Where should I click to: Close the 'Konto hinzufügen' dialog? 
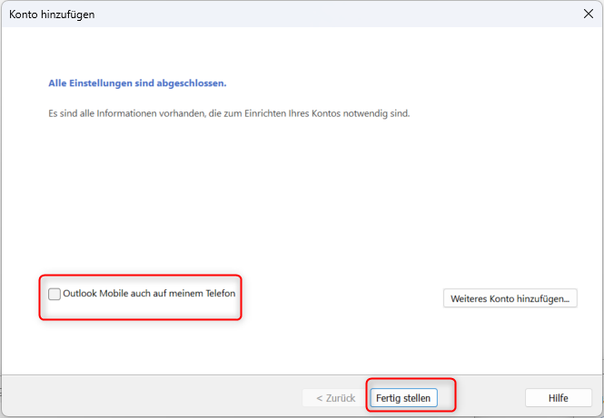pos(587,14)
